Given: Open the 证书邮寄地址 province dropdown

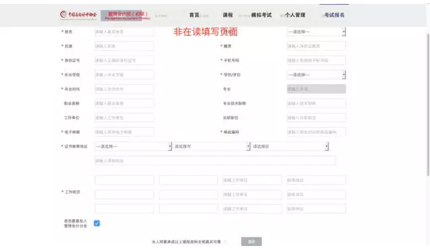Looking at the screenshot, I should click(x=133, y=147).
